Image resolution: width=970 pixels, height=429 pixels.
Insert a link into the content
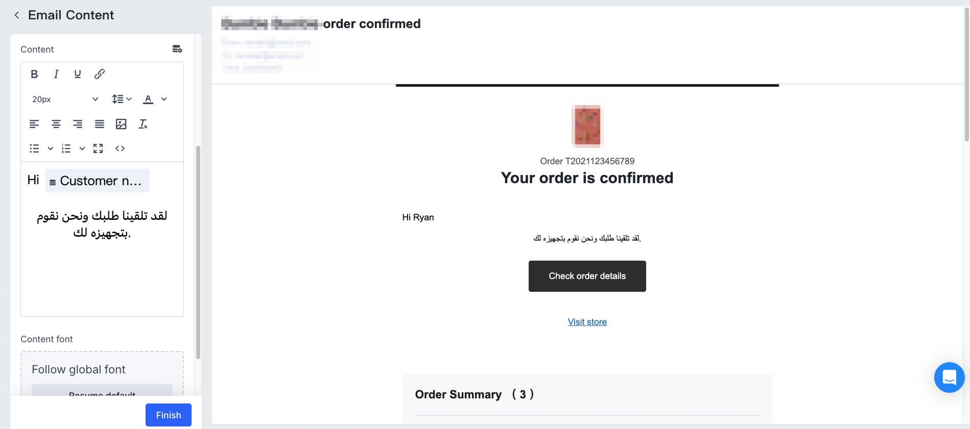pos(100,74)
